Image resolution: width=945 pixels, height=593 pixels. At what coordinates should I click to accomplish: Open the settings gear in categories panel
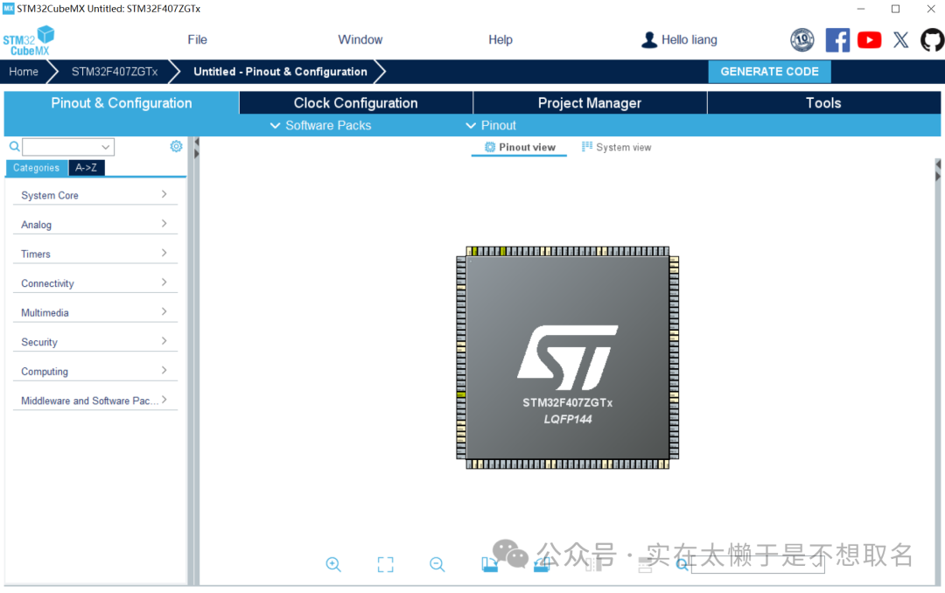tap(176, 147)
